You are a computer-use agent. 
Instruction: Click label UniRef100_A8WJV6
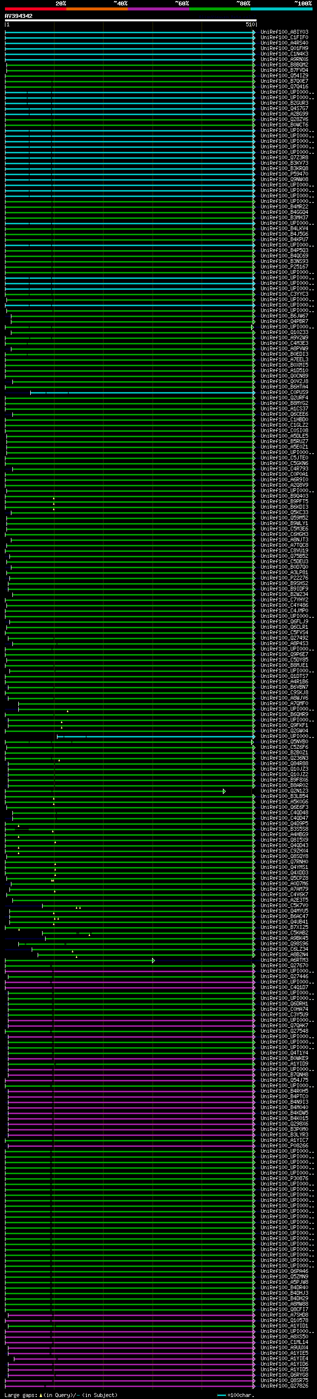[x=284, y=698]
